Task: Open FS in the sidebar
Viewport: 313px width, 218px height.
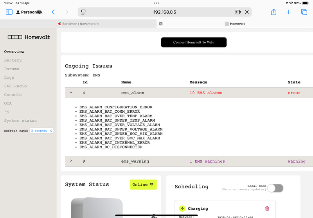Action: click(7, 112)
